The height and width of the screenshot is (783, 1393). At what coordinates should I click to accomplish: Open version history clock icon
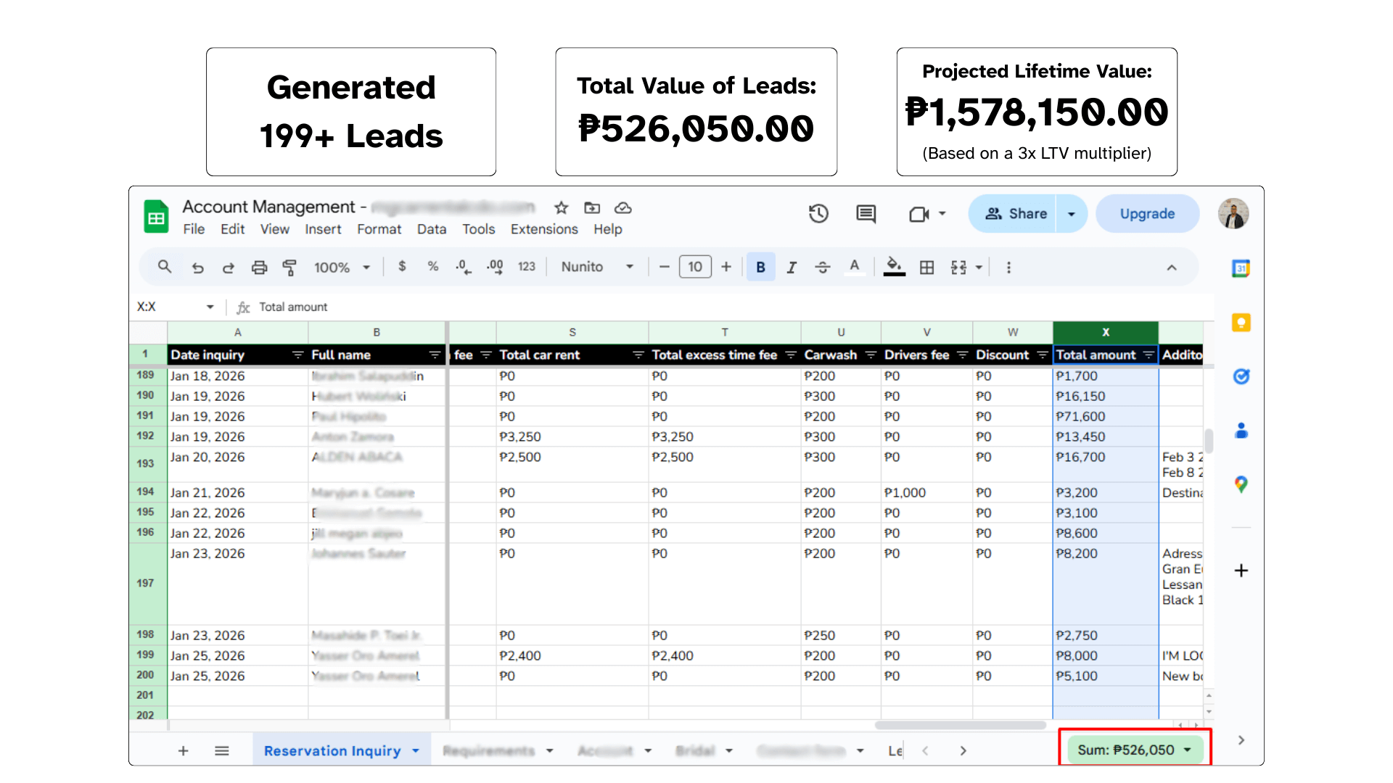(818, 214)
